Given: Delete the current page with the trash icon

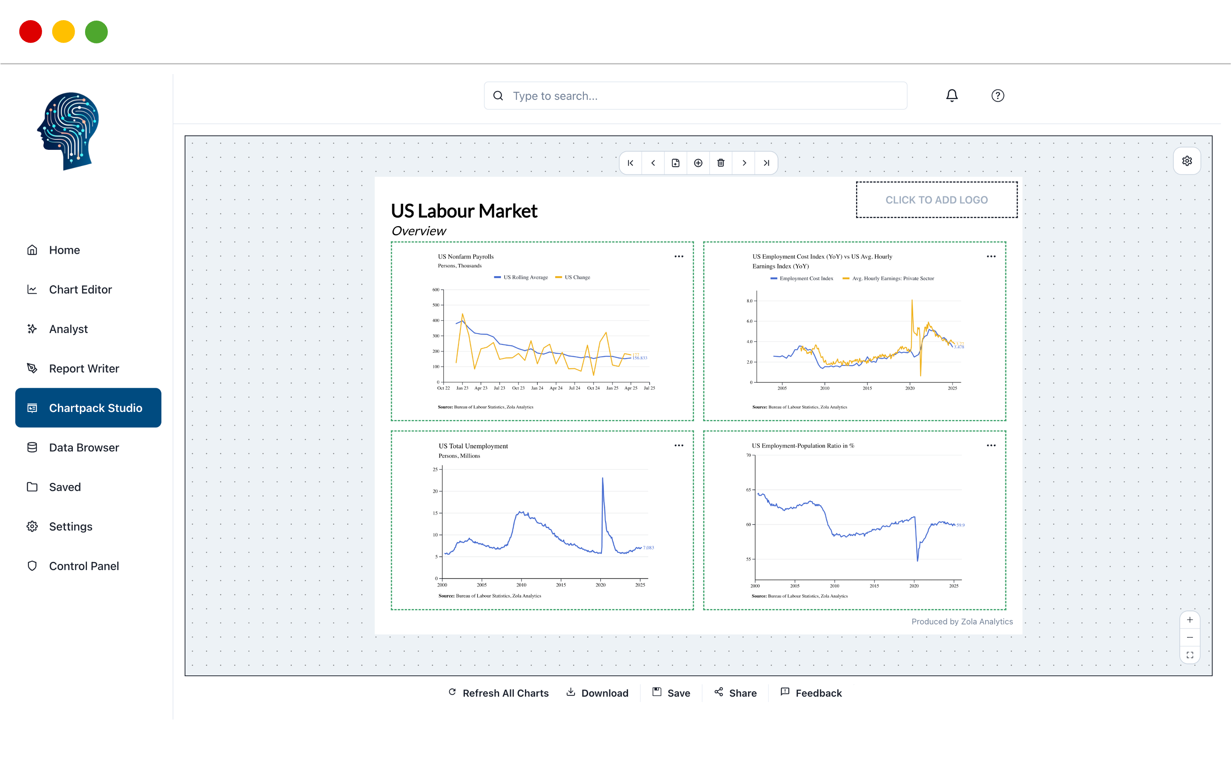Looking at the screenshot, I should click(721, 163).
